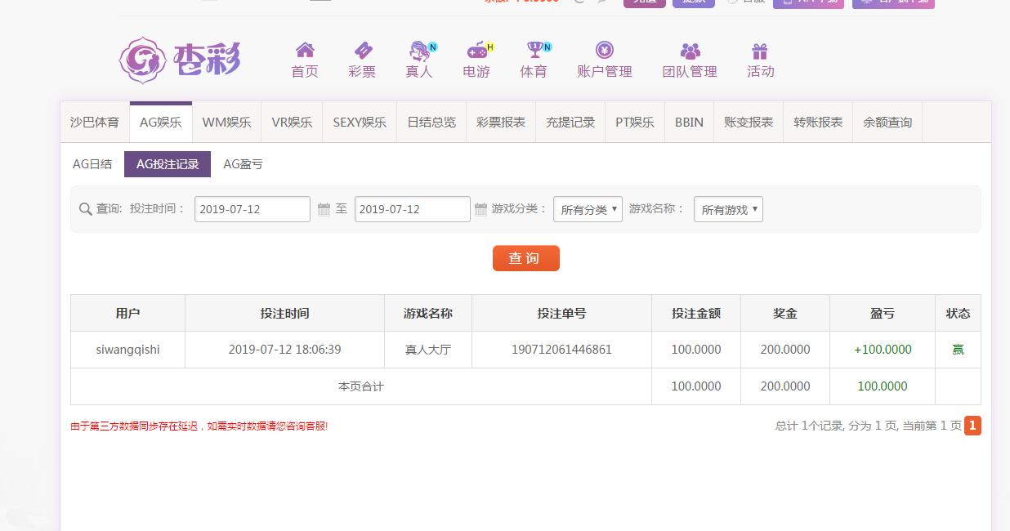Screen dimensions: 1010x531
Task: Select the AG盈亏 sub-tab
Action: point(244,164)
